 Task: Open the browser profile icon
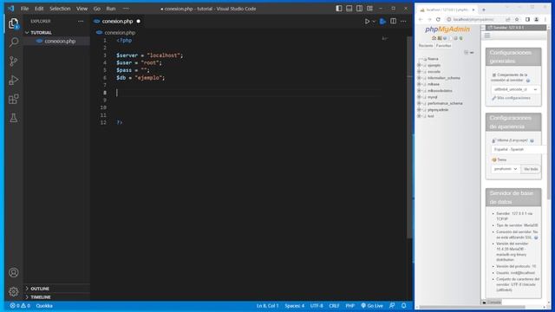pos(536,19)
